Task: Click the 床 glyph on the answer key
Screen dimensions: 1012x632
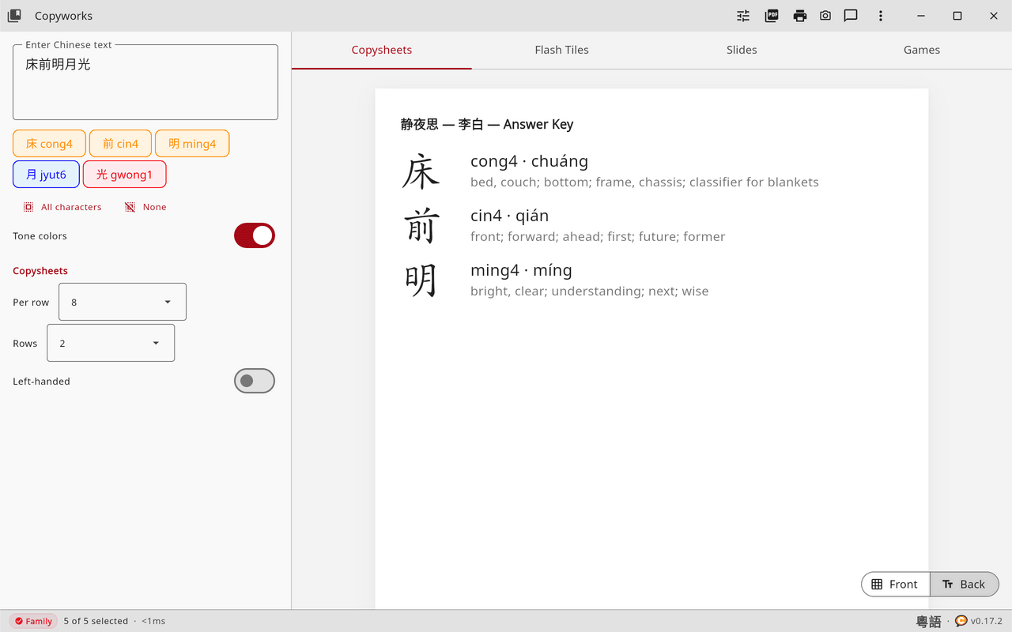Action: tap(421, 171)
